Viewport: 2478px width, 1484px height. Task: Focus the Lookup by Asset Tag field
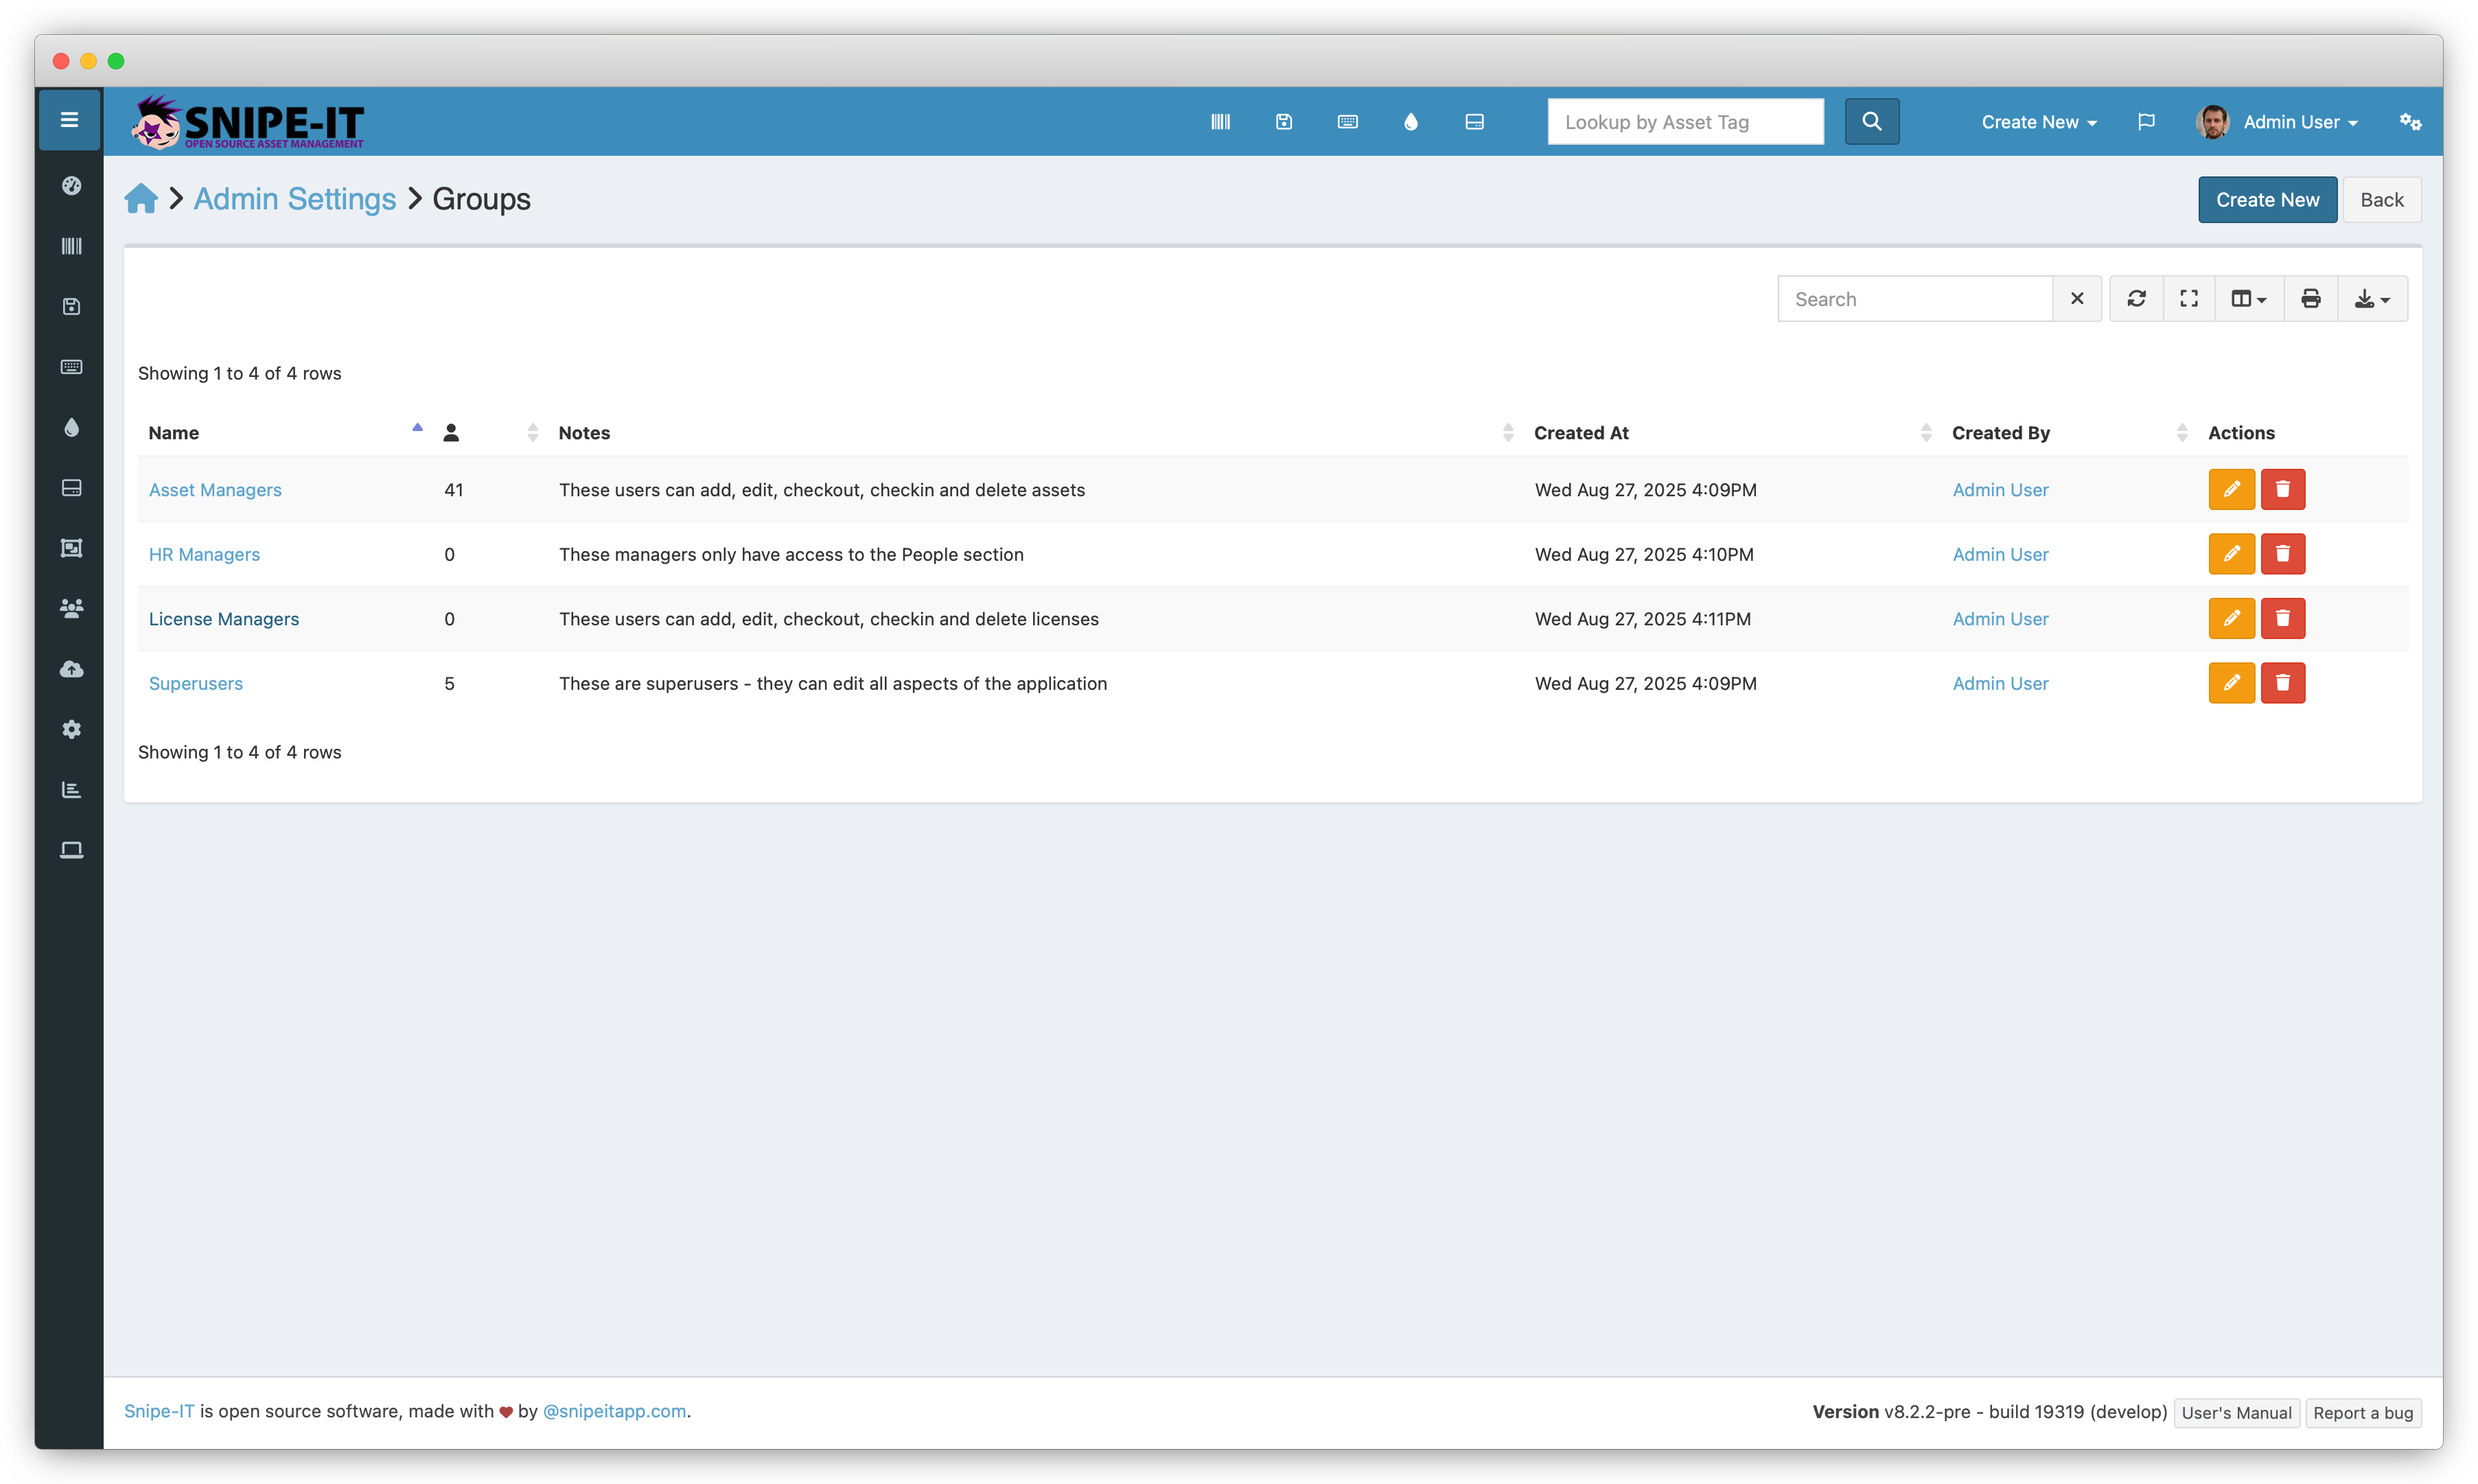tap(1685, 122)
